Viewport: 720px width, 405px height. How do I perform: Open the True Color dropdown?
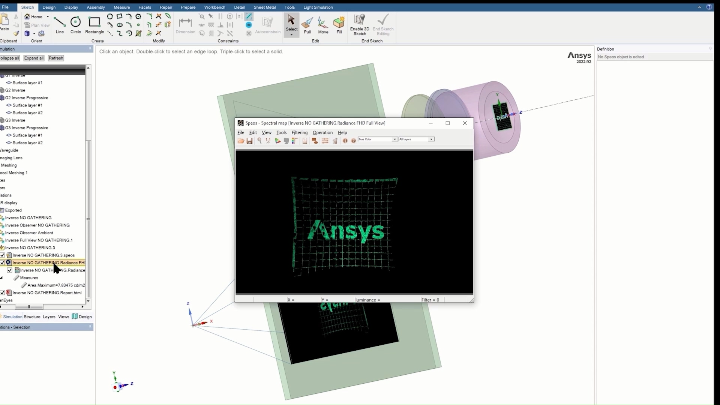tap(394, 139)
